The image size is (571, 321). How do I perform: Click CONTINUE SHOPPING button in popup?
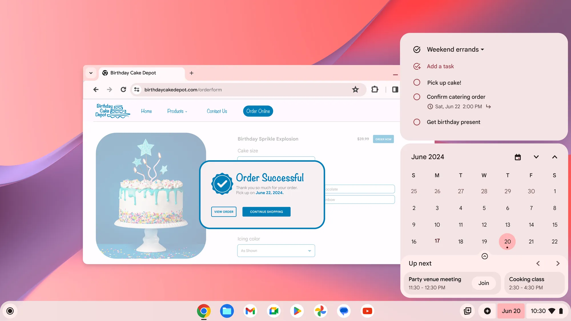266,212
